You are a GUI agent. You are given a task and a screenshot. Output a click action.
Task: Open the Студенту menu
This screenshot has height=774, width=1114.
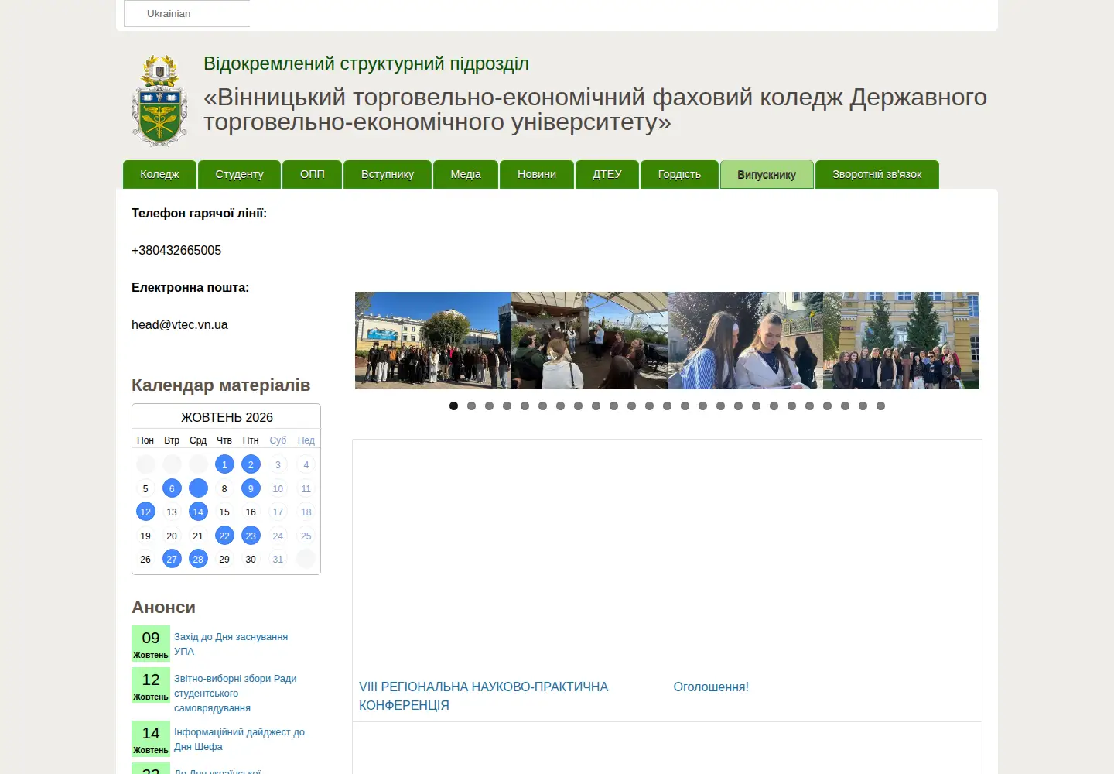pos(239,174)
